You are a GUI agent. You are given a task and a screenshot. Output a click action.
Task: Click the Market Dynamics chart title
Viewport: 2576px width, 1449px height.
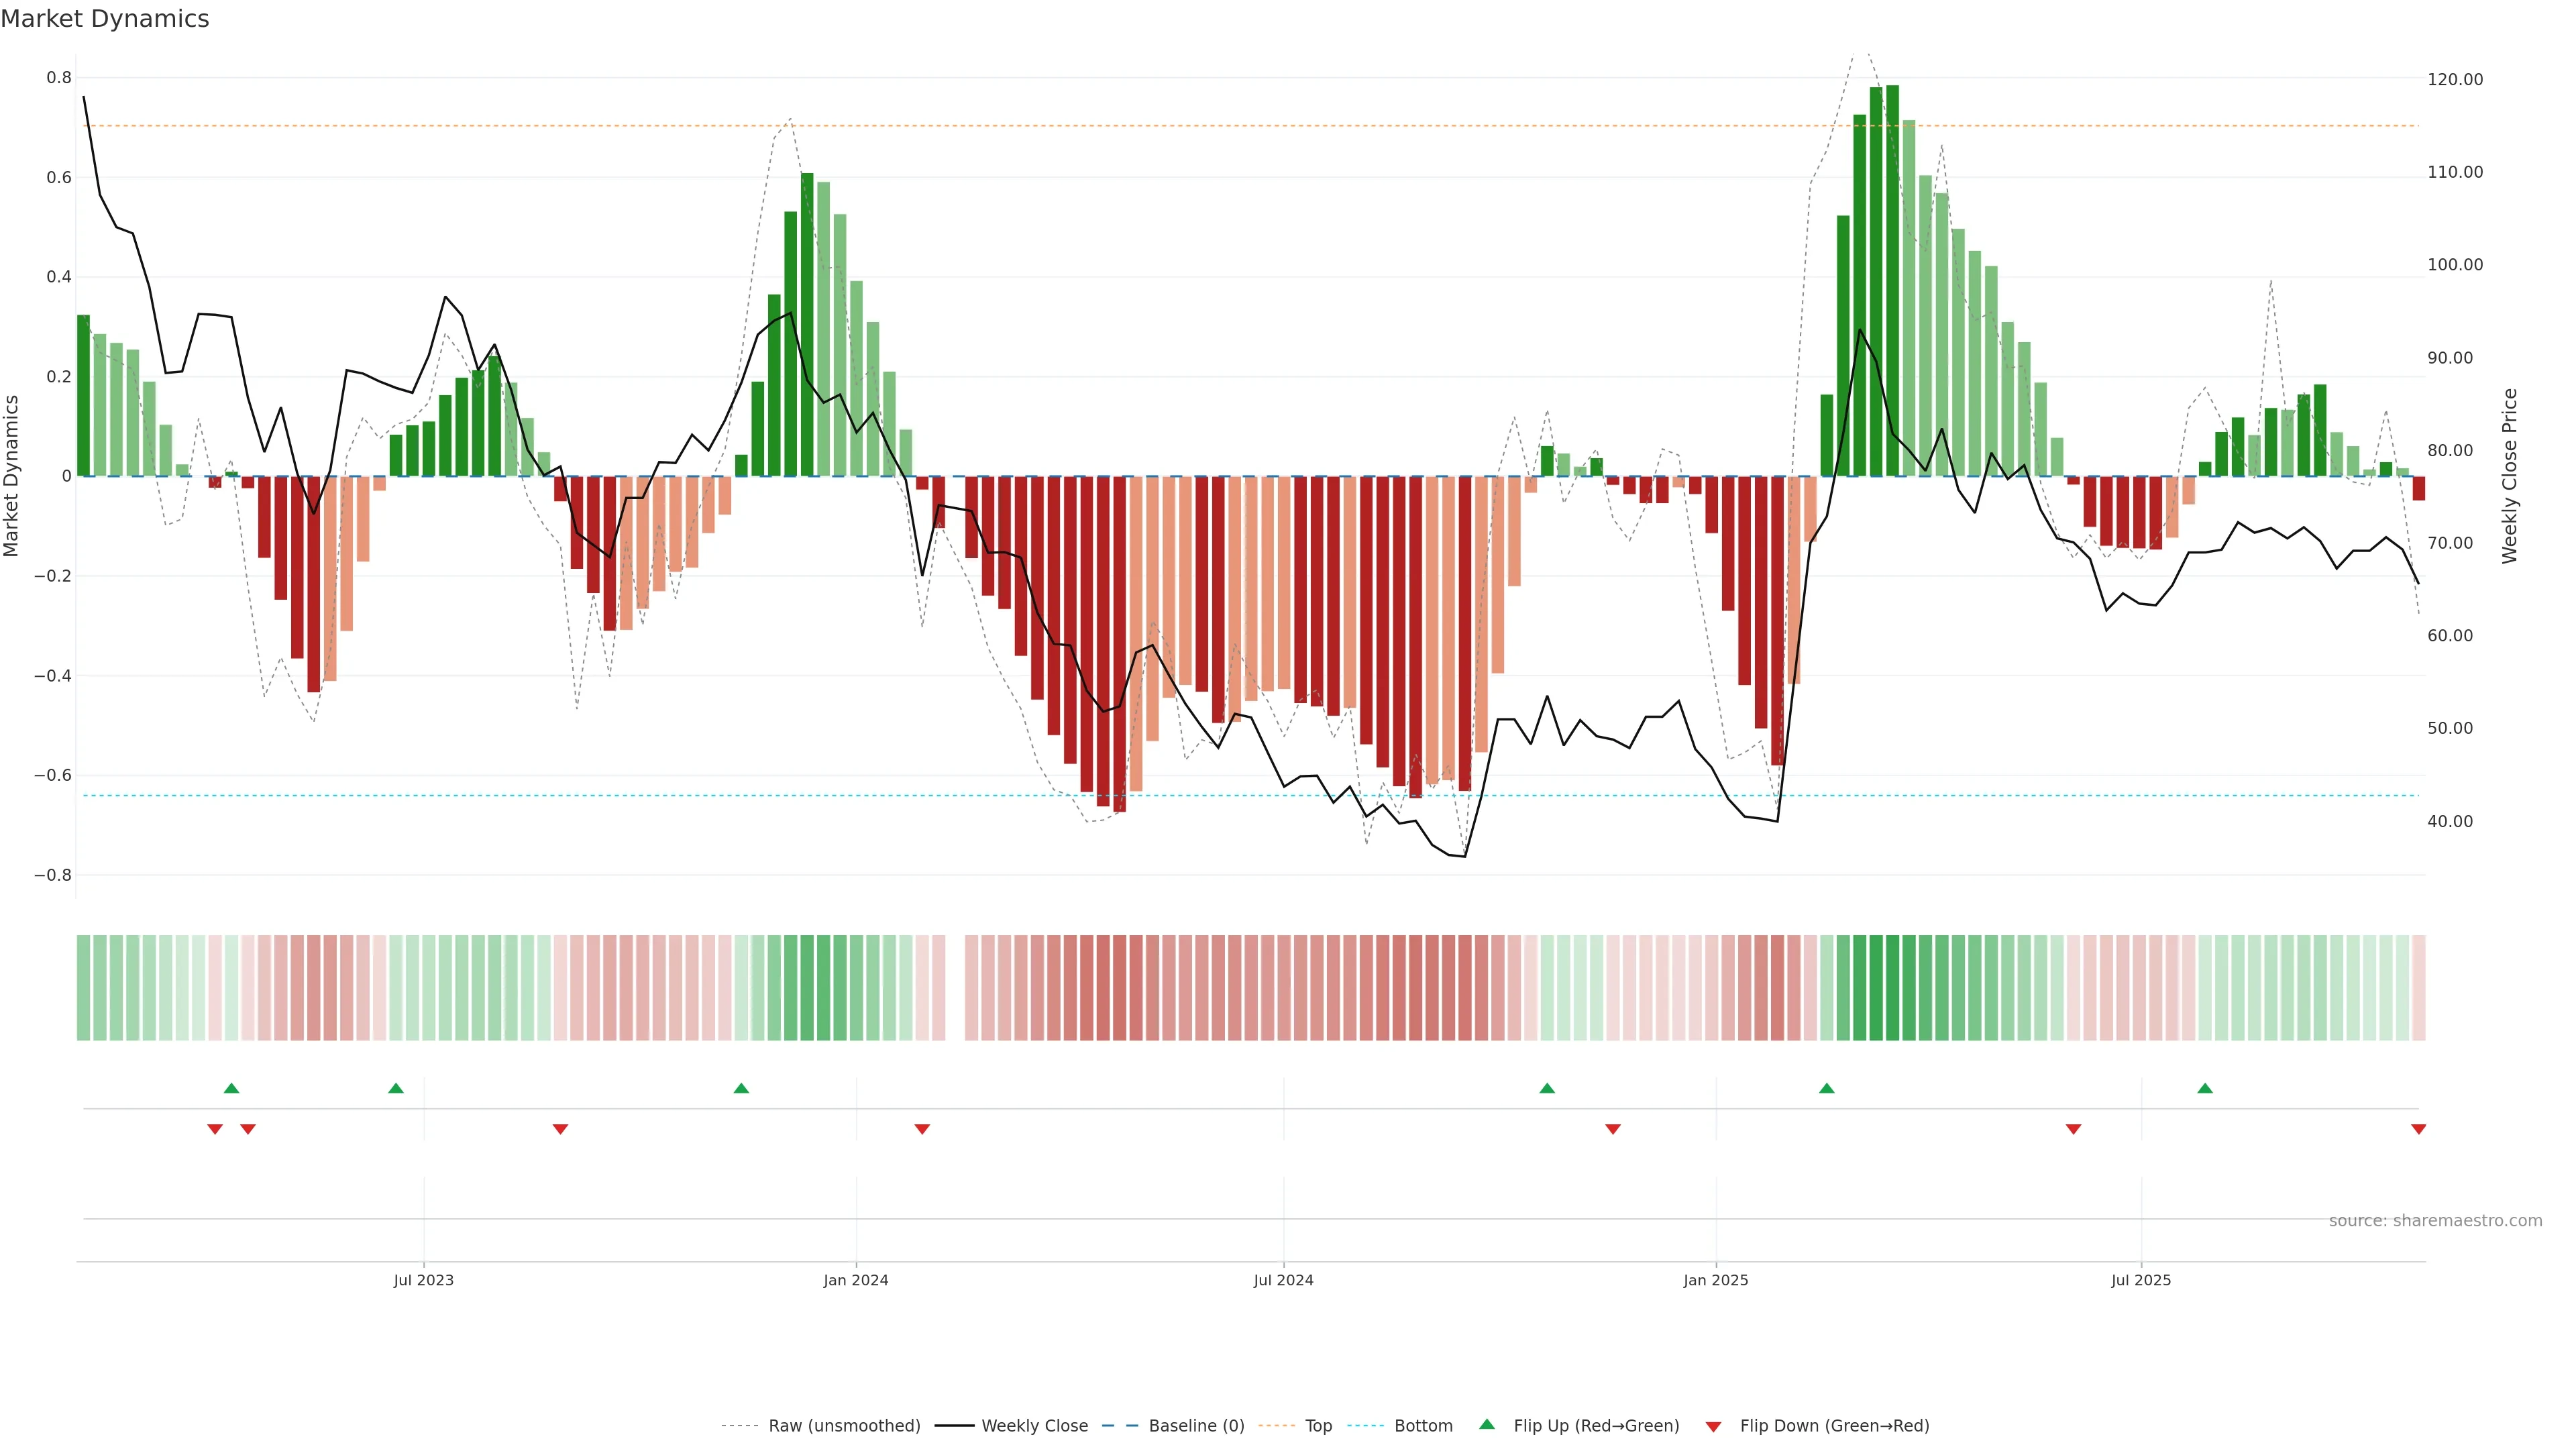[x=105, y=19]
